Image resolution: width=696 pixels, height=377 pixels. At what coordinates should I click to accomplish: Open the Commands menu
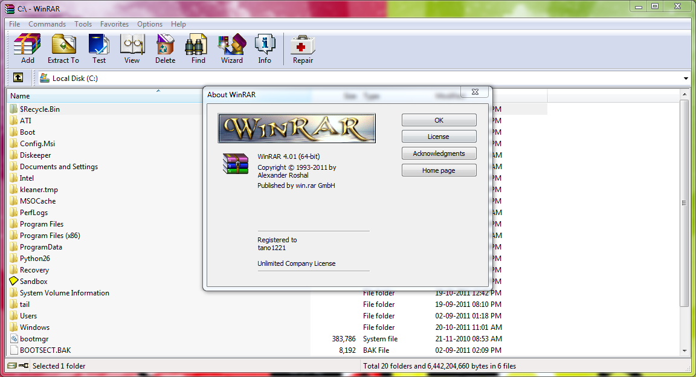pyautogui.click(x=47, y=24)
